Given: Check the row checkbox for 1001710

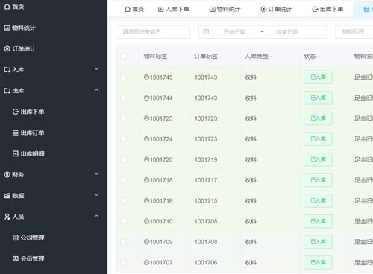Looking at the screenshot, I should [x=123, y=221].
